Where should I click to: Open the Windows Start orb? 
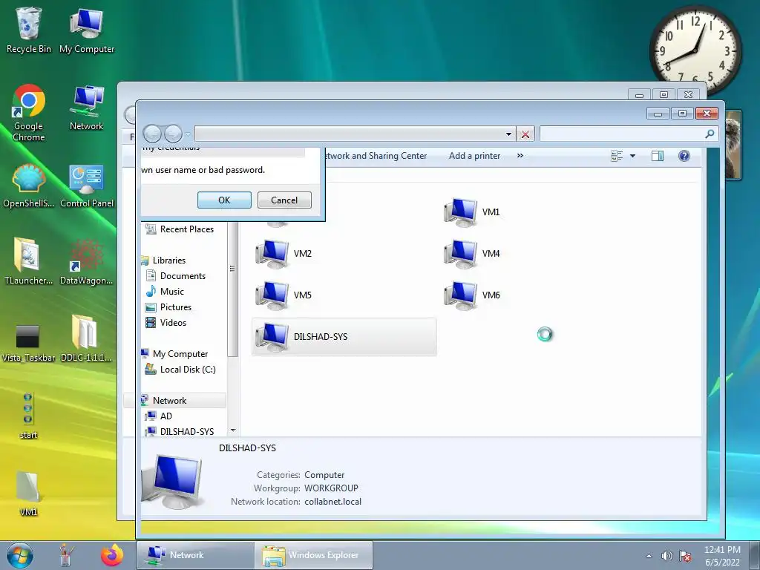coord(20,555)
